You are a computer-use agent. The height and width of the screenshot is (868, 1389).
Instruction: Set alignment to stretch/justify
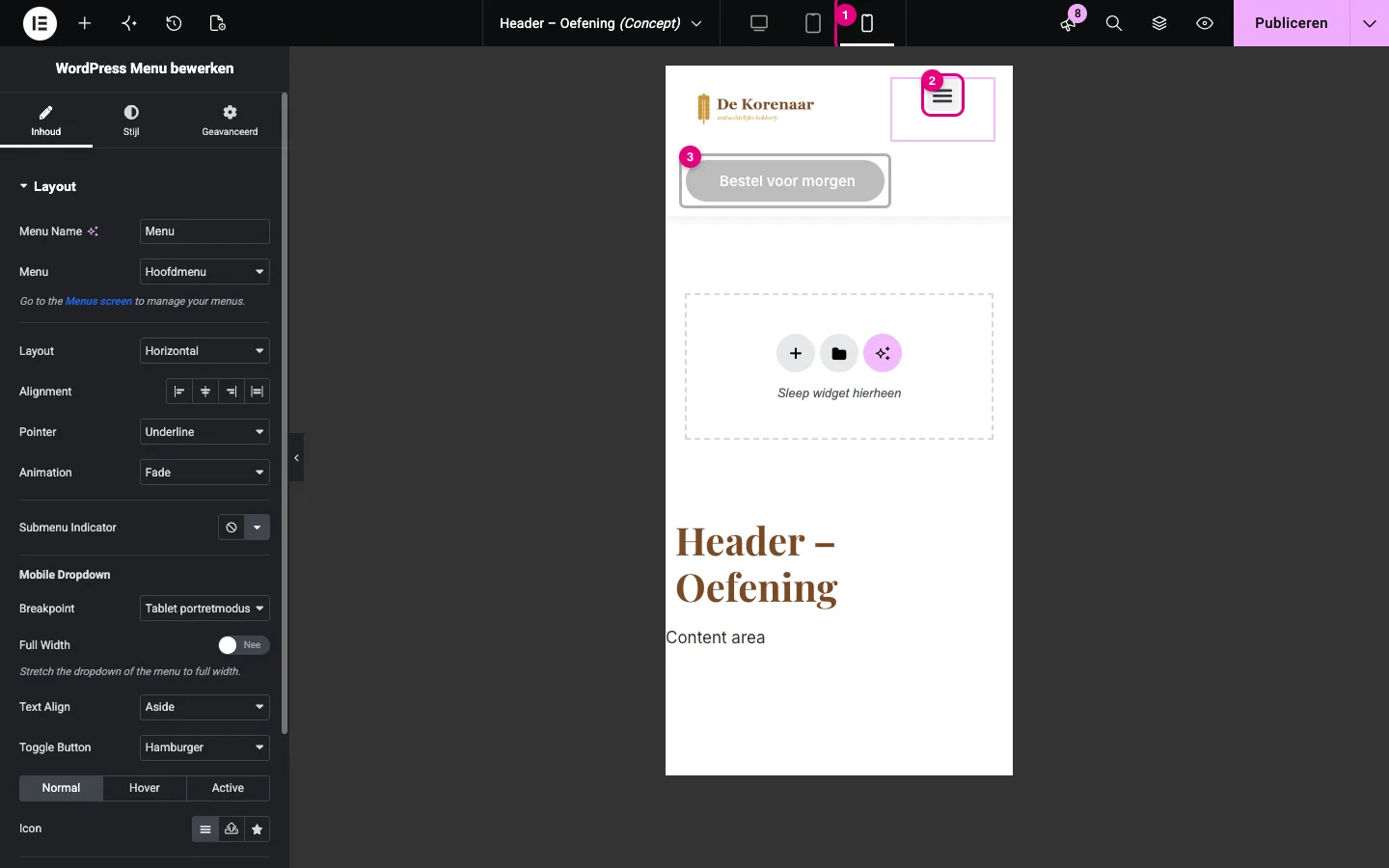[x=257, y=392]
